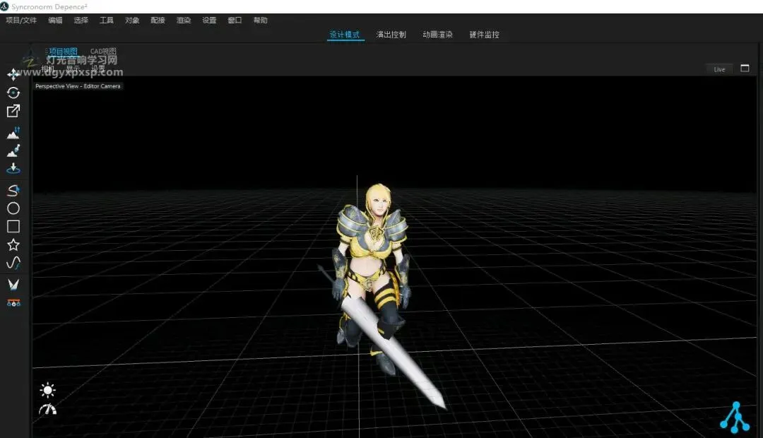Click the light beams V-shaped tool
763x438 pixels.
[13, 284]
